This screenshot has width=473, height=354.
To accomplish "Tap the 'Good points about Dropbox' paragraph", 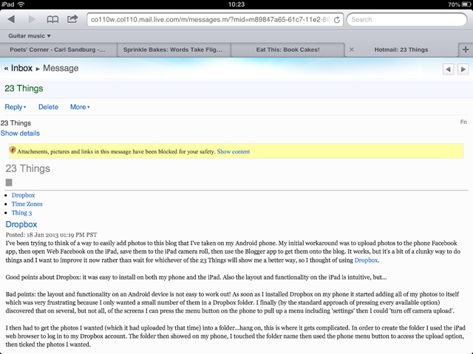I will click(x=196, y=277).
